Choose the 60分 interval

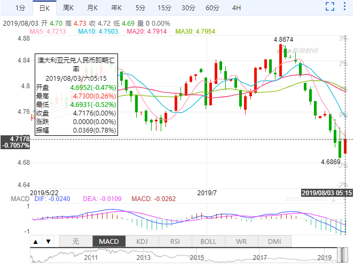click(x=212, y=7)
